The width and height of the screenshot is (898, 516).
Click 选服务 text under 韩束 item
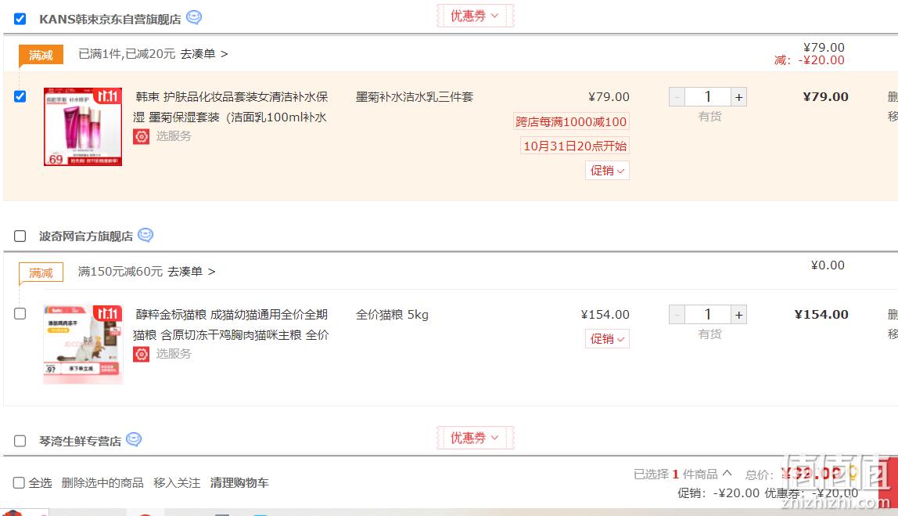tap(174, 136)
